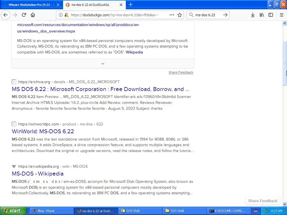This screenshot has height=215, width=287.
Task: Switch to DOS Shell folder taskbar item
Action: (x=184, y=211)
